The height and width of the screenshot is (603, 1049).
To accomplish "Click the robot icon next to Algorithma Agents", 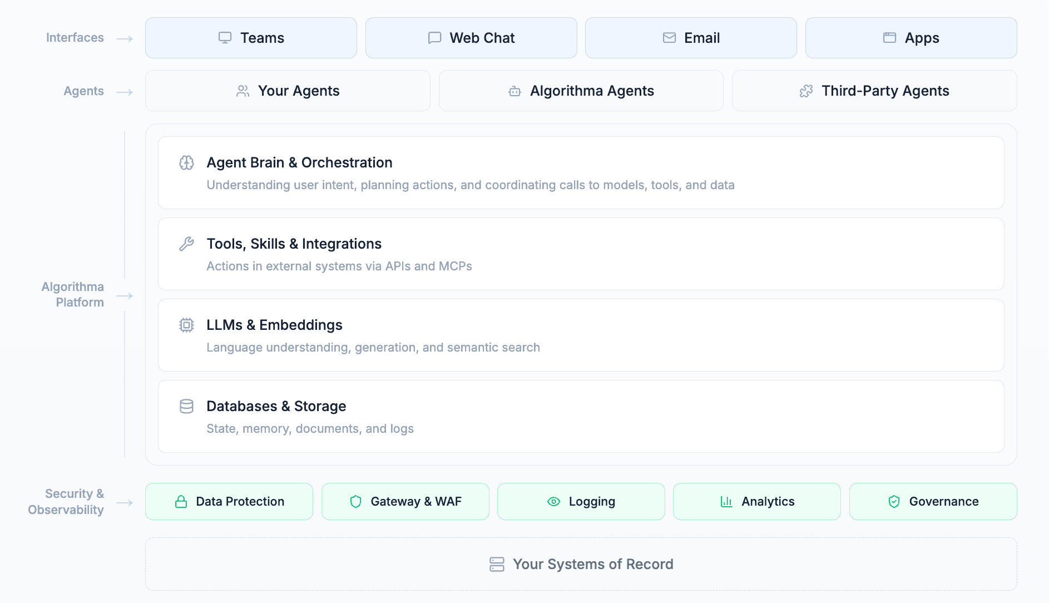I will point(514,91).
